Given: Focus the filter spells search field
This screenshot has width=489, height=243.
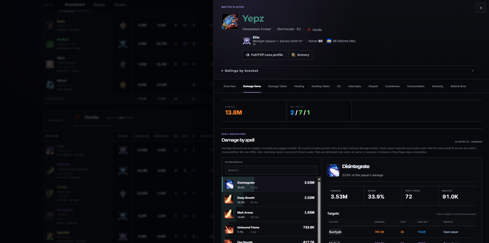Looking at the screenshot, I should 271,170.
